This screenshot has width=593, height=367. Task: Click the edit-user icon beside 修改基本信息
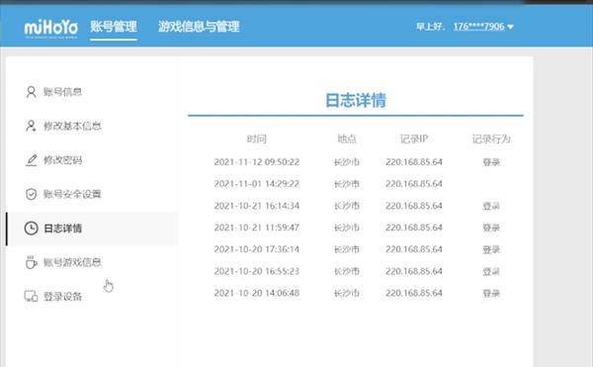click(31, 126)
